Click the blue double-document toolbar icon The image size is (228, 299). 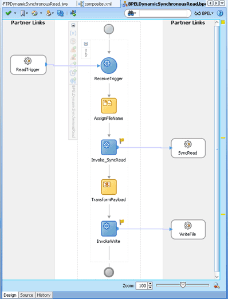point(61,13)
